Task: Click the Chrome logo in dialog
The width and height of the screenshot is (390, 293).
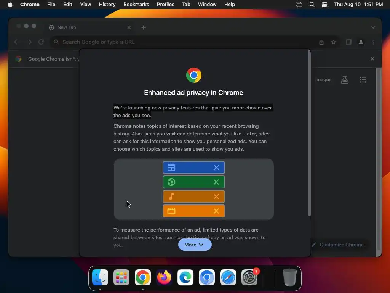Action: pos(194,75)
